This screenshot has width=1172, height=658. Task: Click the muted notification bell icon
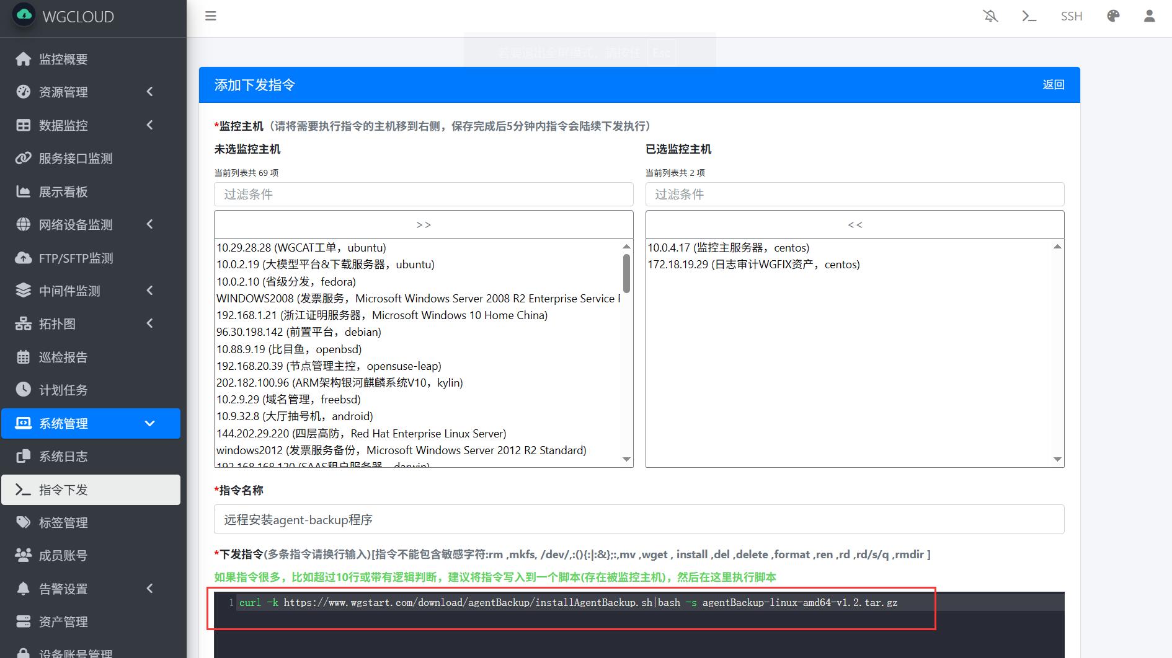click(991, 16)
